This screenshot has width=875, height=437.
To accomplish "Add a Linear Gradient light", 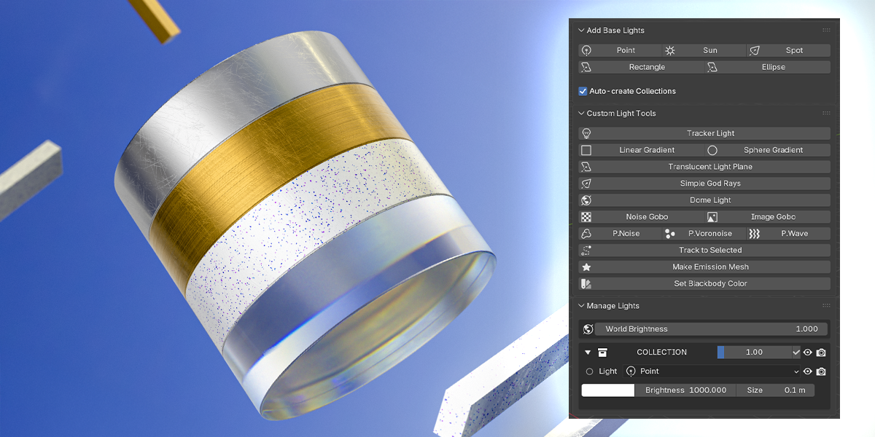I will click(x=642, y=150).
